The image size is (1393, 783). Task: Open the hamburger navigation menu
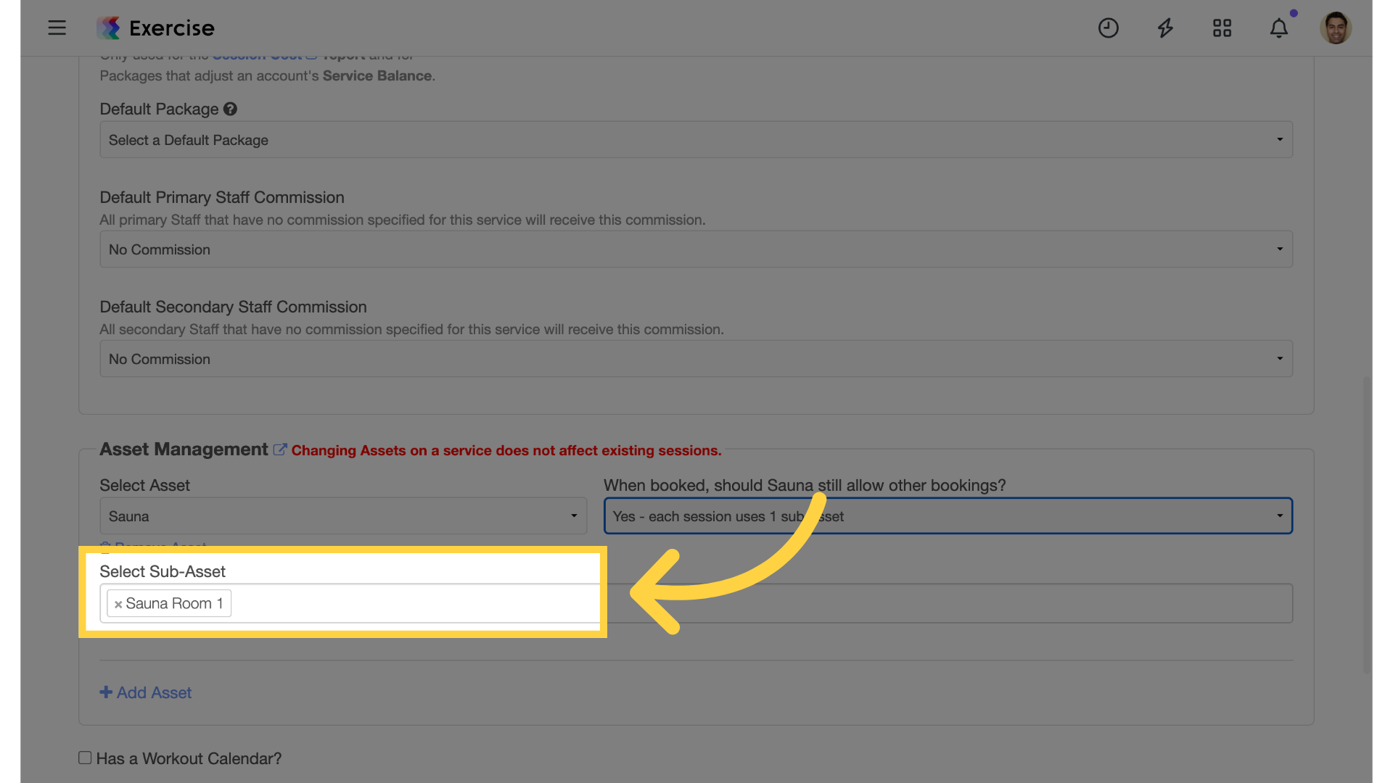57,28
